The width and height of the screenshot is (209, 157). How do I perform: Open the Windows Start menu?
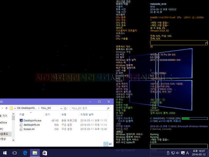point(5,153)
